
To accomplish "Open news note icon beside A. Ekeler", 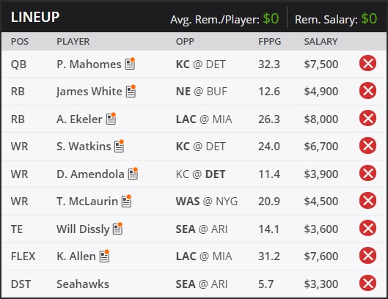I will pyautogui.click(x=111, y=119).
